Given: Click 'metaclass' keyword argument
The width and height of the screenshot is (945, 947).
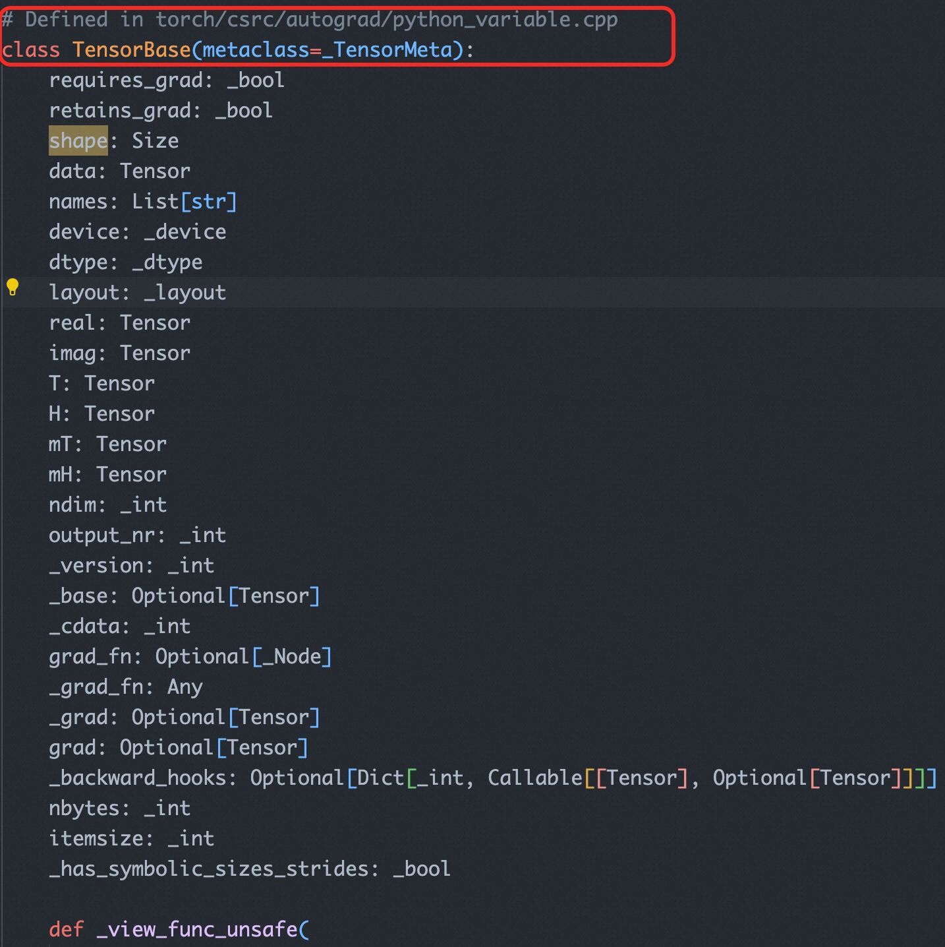Looking at the screenshot, I should point(256,50).
